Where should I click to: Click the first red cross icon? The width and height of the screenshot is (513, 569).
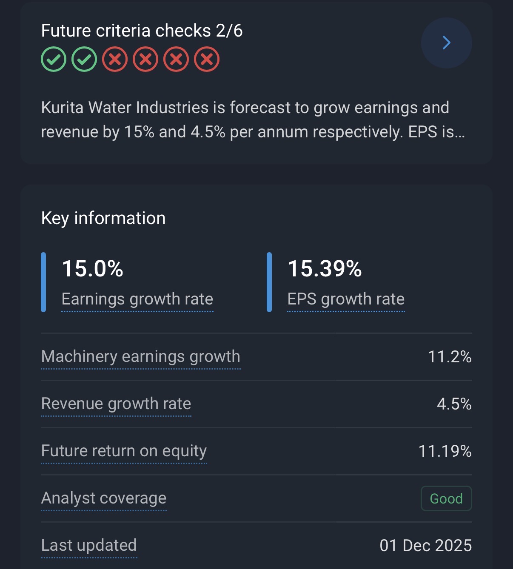pos(115,59)
